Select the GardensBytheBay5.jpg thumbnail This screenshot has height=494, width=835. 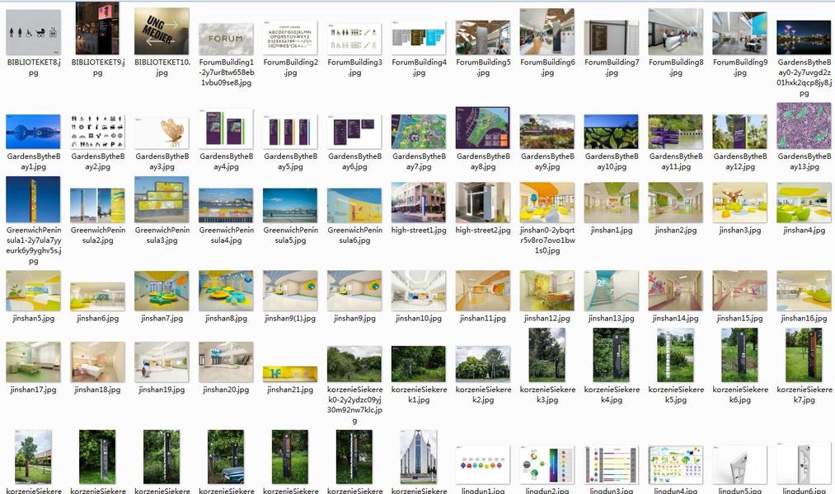pyautogui.click(x=290, y=132)
